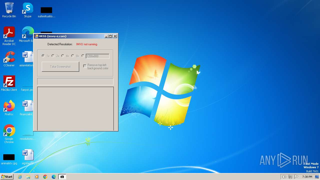The width and height of the screenshot is (320, 180).
Task: Open the signbe.rtf document icon
Action: click(x=27, y=157)
